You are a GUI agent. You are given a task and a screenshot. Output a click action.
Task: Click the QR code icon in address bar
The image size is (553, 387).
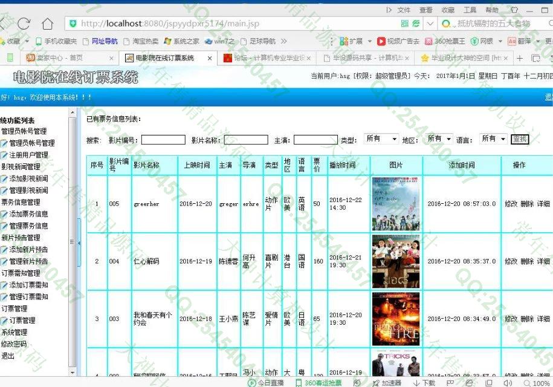tap(405, 24)
